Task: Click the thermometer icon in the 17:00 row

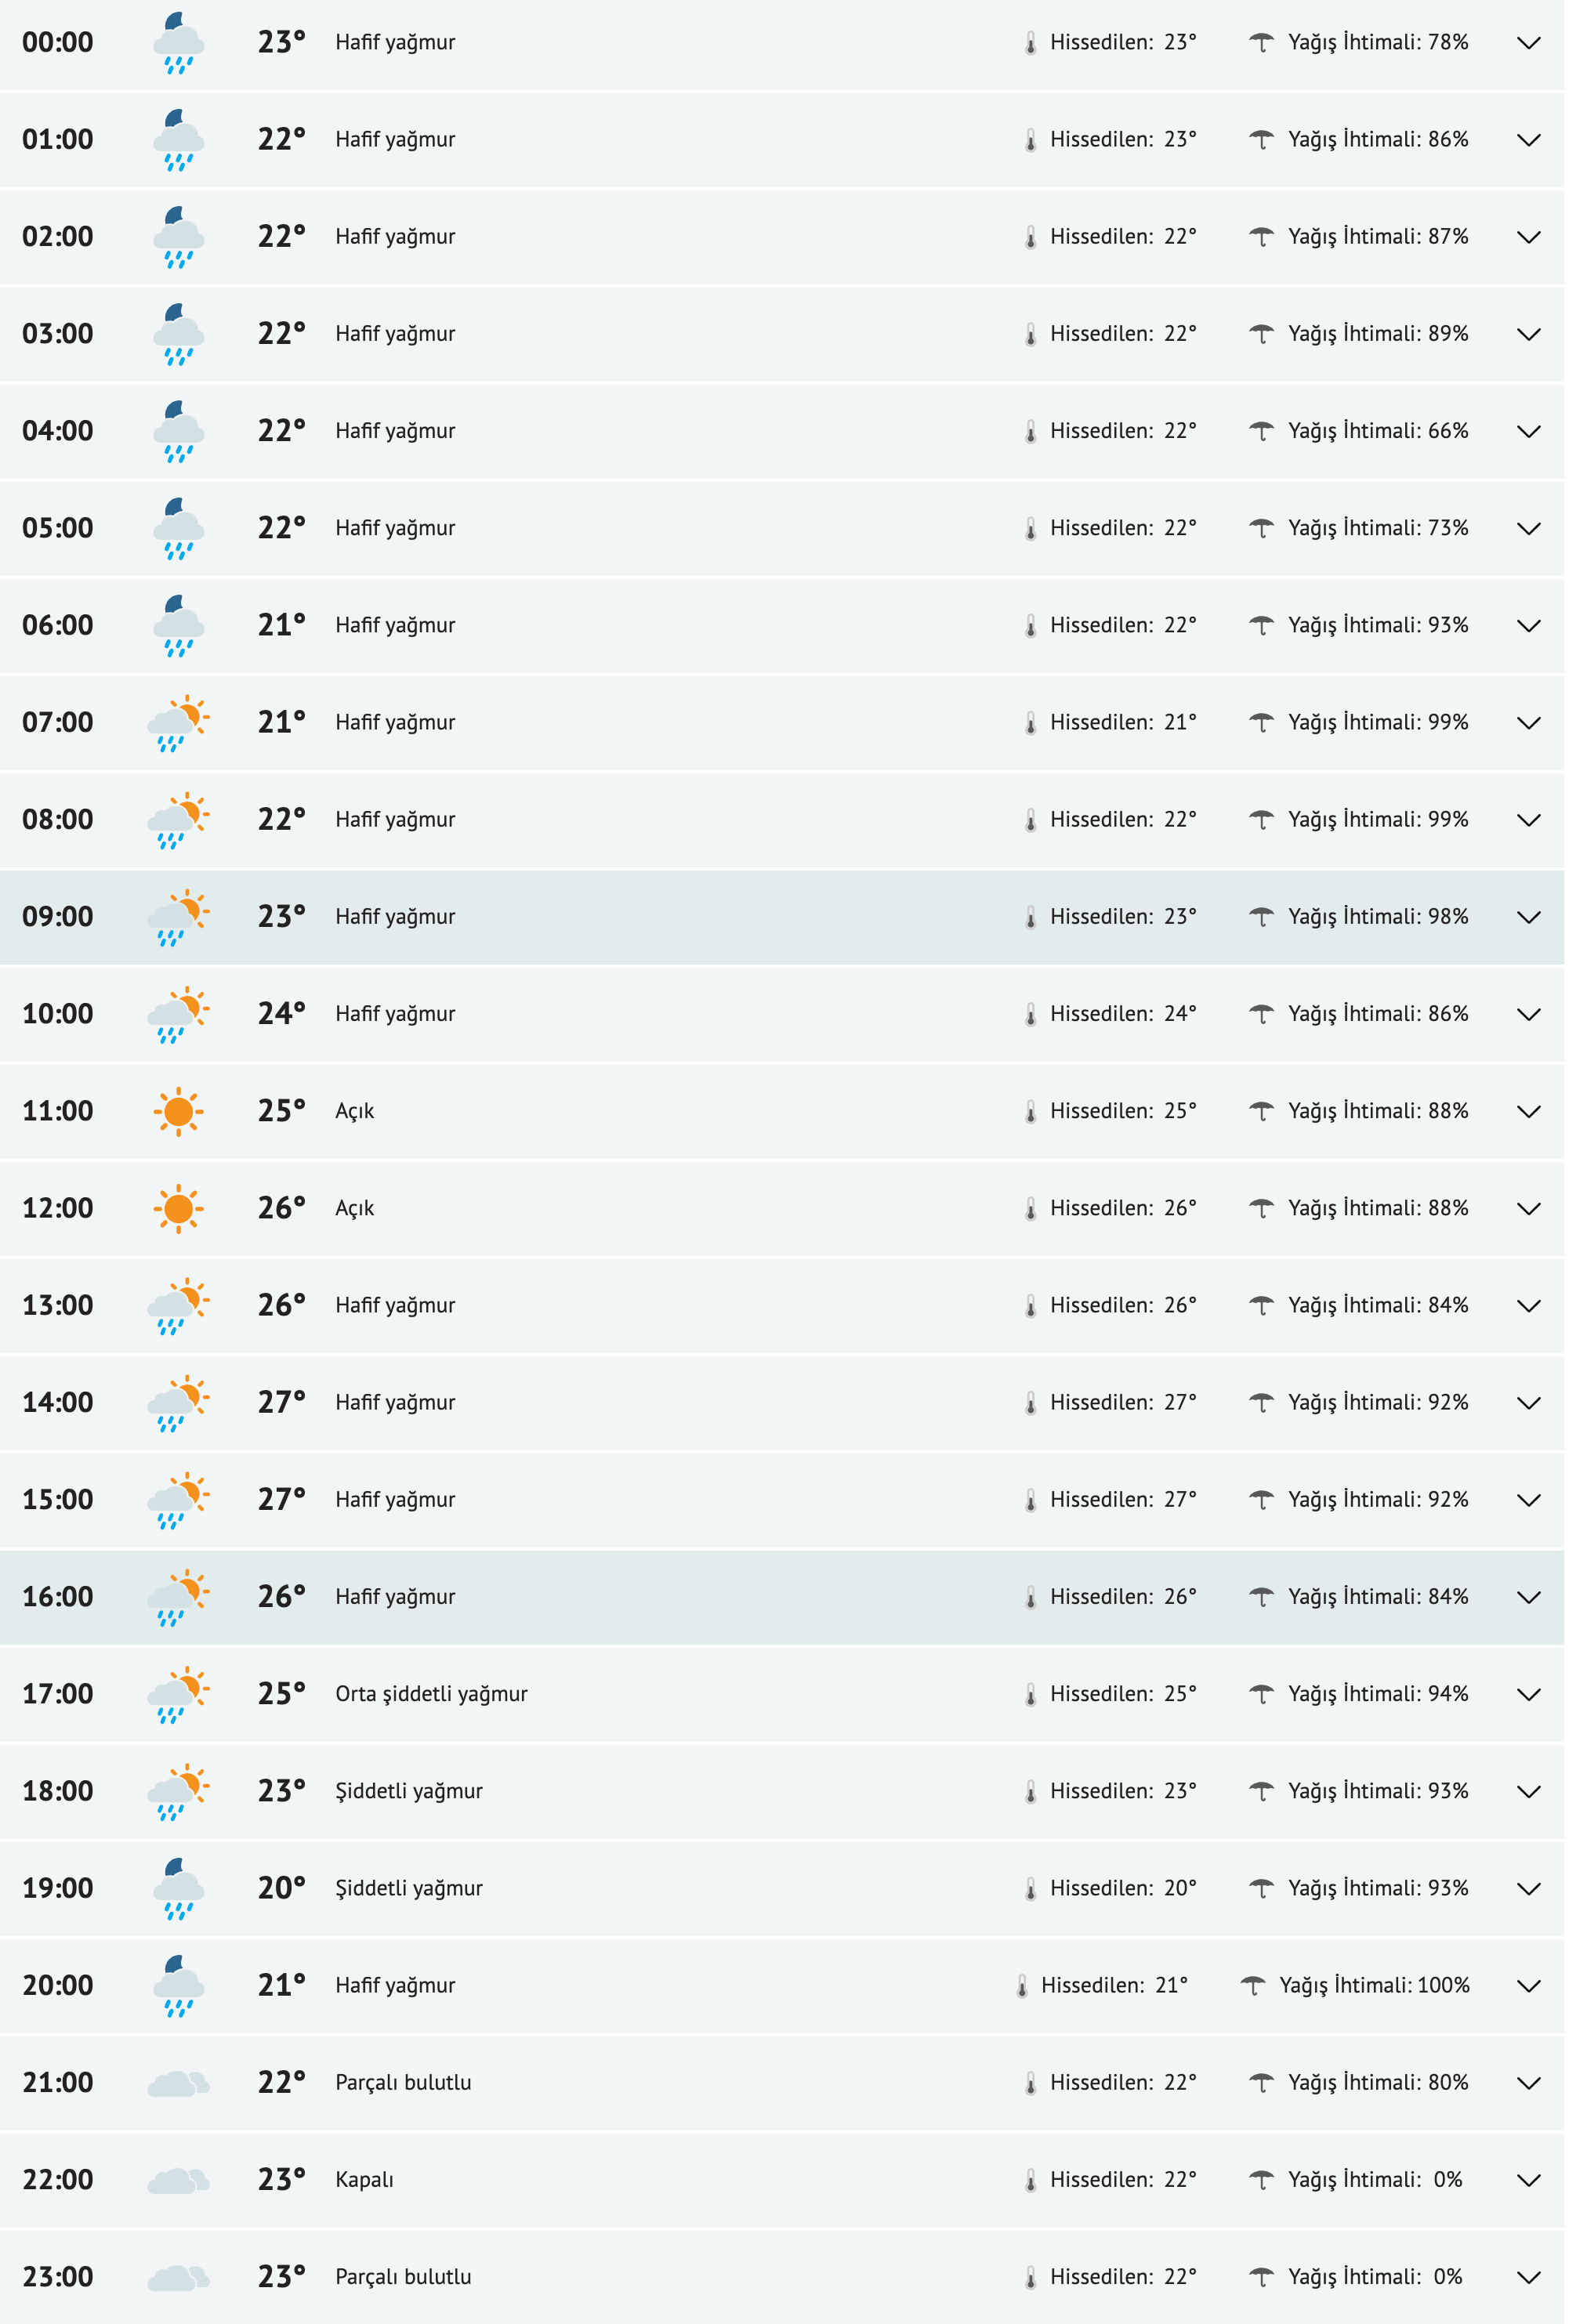Action: [x=1030, y=1695]
